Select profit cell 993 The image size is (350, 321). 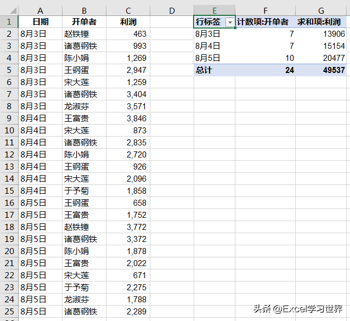(x=128, y=46)
